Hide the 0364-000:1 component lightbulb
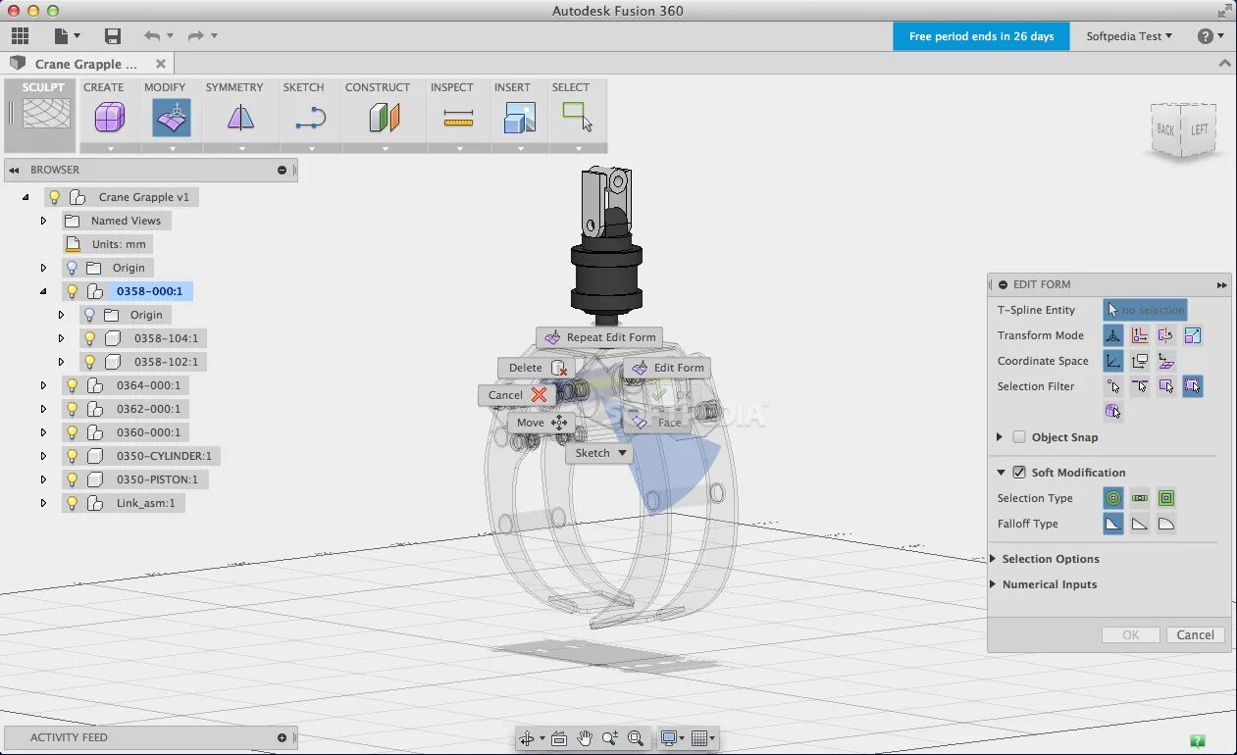The height and width of the screenshot is (755, 1237). (x=72, y=385)
